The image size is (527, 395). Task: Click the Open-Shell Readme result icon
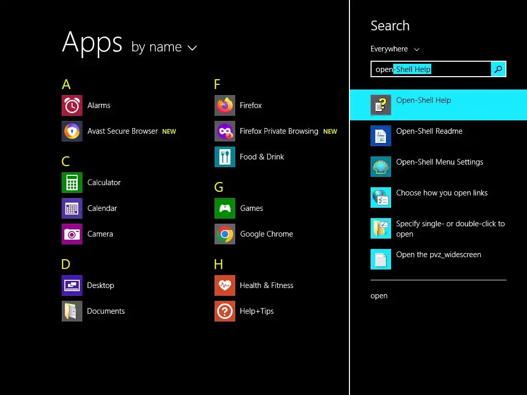pos(381,136)
